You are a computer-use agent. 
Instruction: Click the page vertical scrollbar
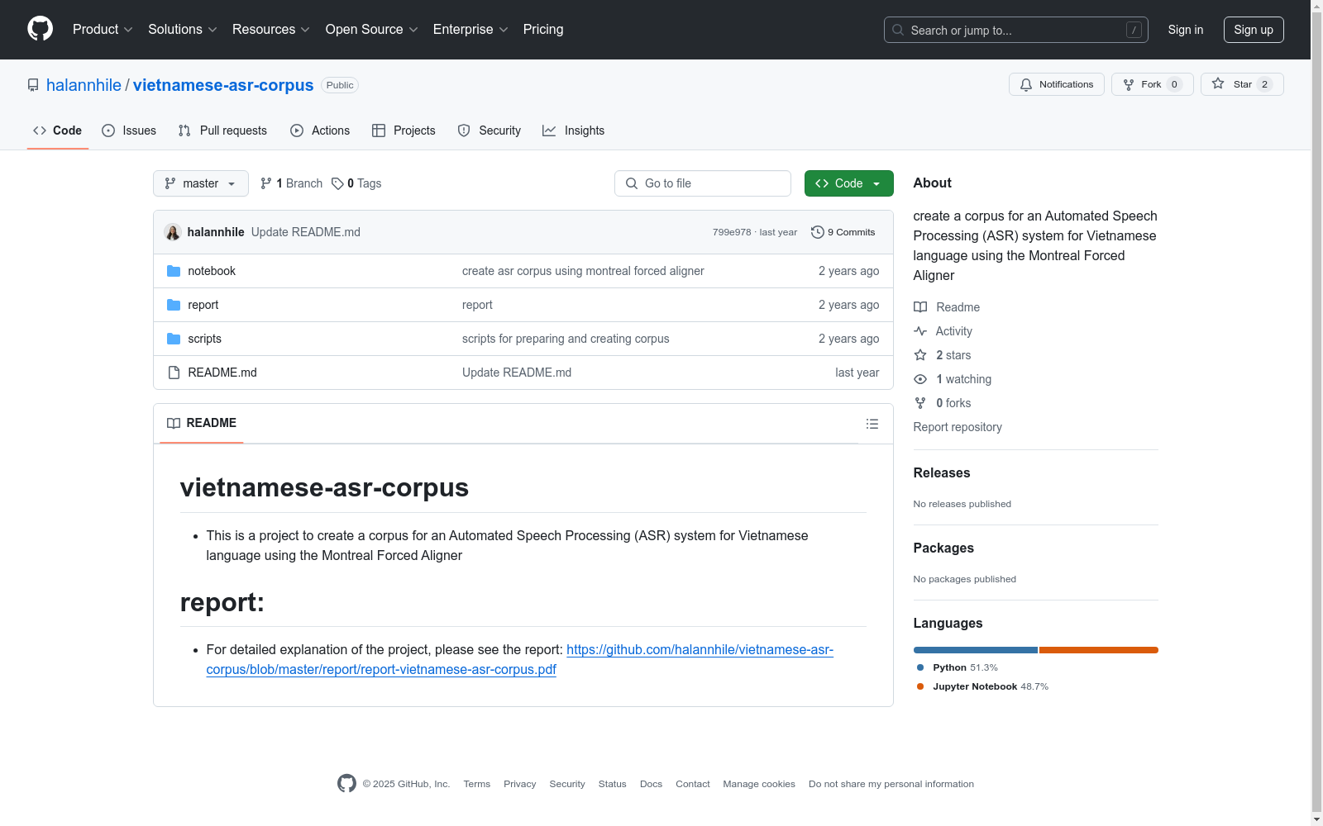[x=1316, y=413]
